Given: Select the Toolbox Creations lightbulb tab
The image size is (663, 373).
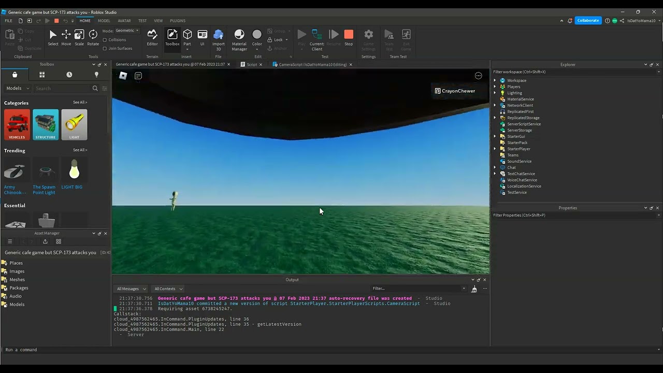Looking at the screenshot, I should pos(96,75).
